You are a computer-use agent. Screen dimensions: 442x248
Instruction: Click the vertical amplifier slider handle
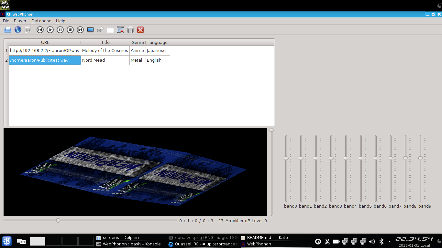pyautogui.click(x=272, y=130)
